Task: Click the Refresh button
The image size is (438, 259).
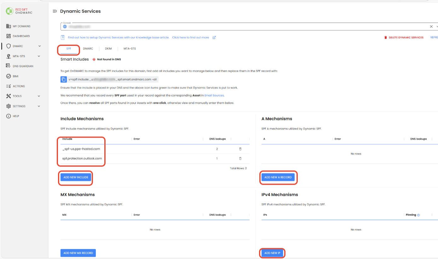Action: coord(434,37)
